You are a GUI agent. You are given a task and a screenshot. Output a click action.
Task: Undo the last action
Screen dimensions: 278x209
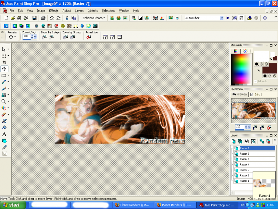click(51, 18)
